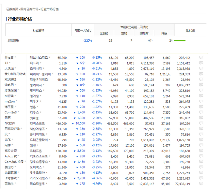Select the volume 12,838,147 for 蓝先生
The image size is (209, 189).
(147, 184)
